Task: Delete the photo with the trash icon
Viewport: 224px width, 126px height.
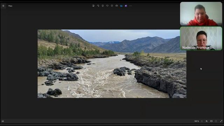Action: point(103,6)
